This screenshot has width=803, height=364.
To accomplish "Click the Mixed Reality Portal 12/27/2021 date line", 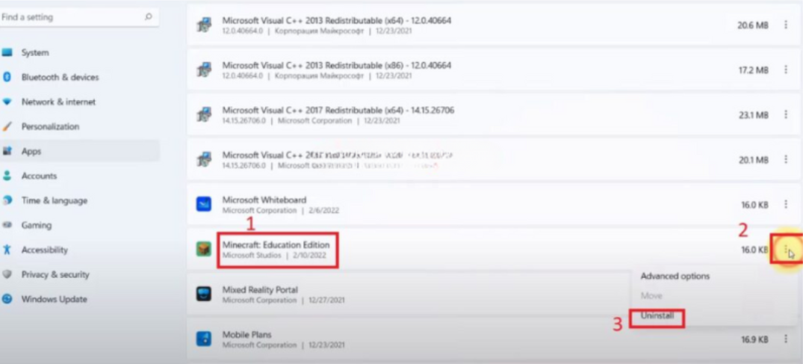I will (x=283, y=300).
